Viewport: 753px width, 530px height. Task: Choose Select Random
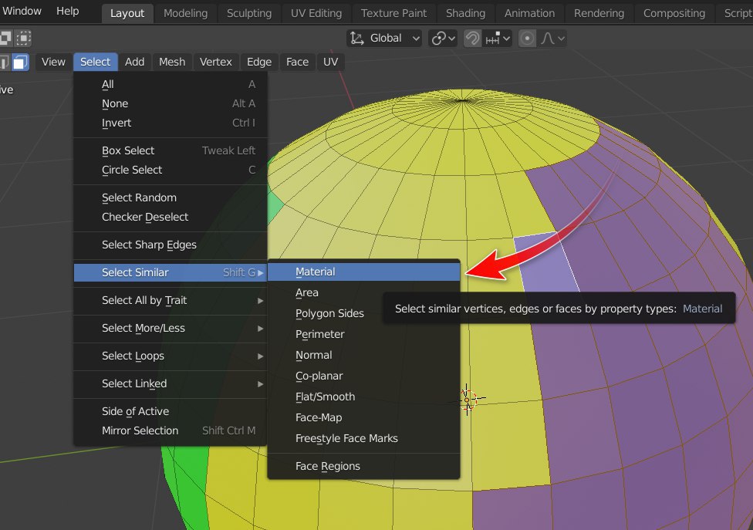click(171, 197)
